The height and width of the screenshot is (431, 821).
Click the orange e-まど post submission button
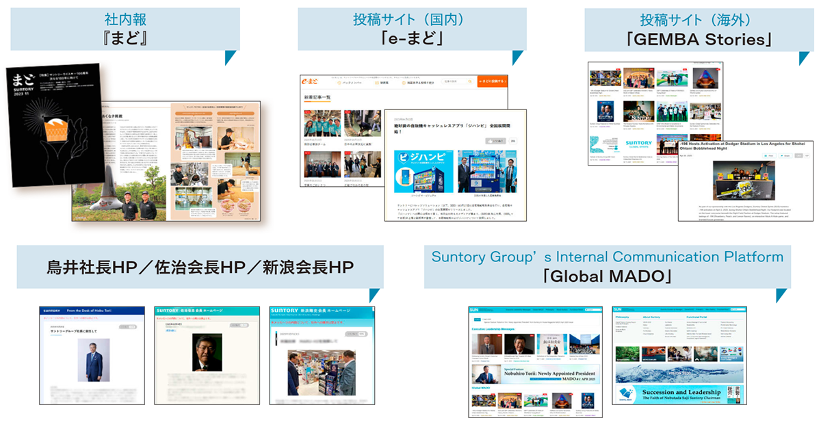[493, 82]
